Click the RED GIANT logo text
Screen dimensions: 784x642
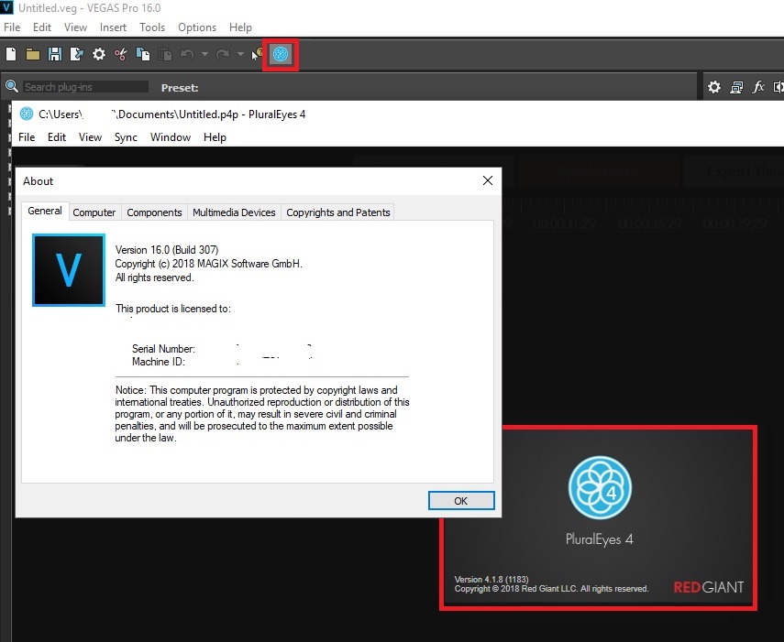pyautogui.click(x=709, y=587)
